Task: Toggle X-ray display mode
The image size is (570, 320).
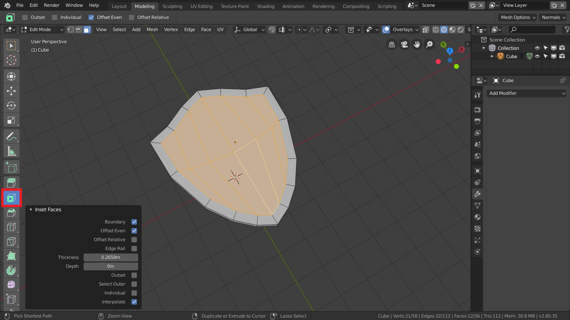Action: (x=426, y=30)
